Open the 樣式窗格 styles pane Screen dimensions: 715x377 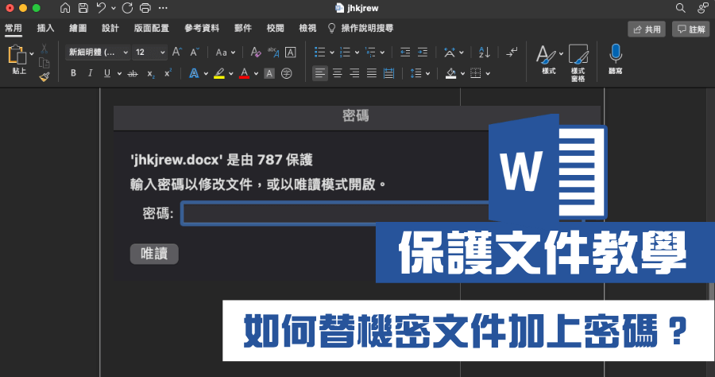click(578, 63)
